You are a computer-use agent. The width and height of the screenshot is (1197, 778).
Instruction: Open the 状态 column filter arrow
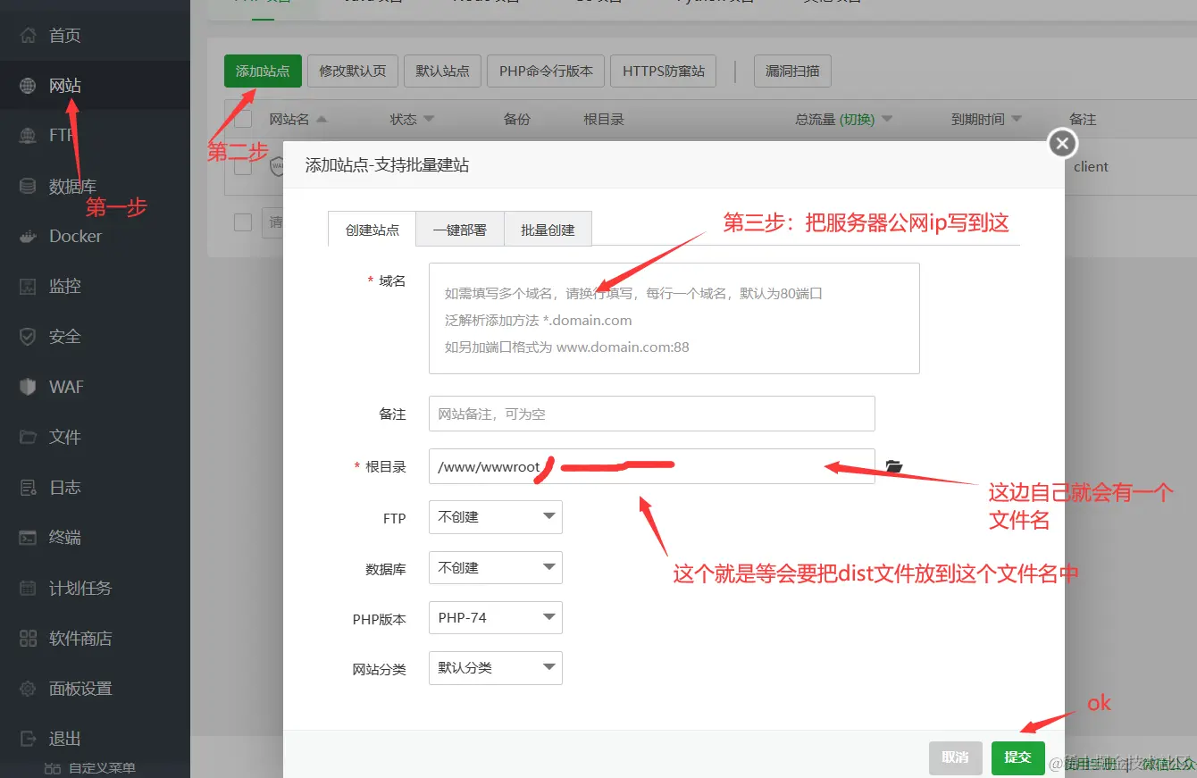(x=428, y=119)
